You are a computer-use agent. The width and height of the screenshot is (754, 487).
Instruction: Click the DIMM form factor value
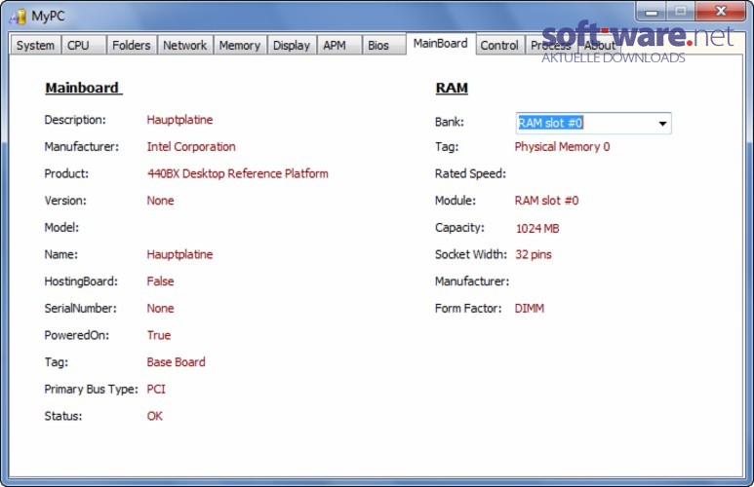click(x=529, y=308)
